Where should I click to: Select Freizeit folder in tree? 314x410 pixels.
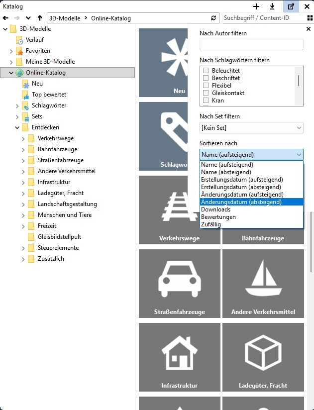pos(47,226)
